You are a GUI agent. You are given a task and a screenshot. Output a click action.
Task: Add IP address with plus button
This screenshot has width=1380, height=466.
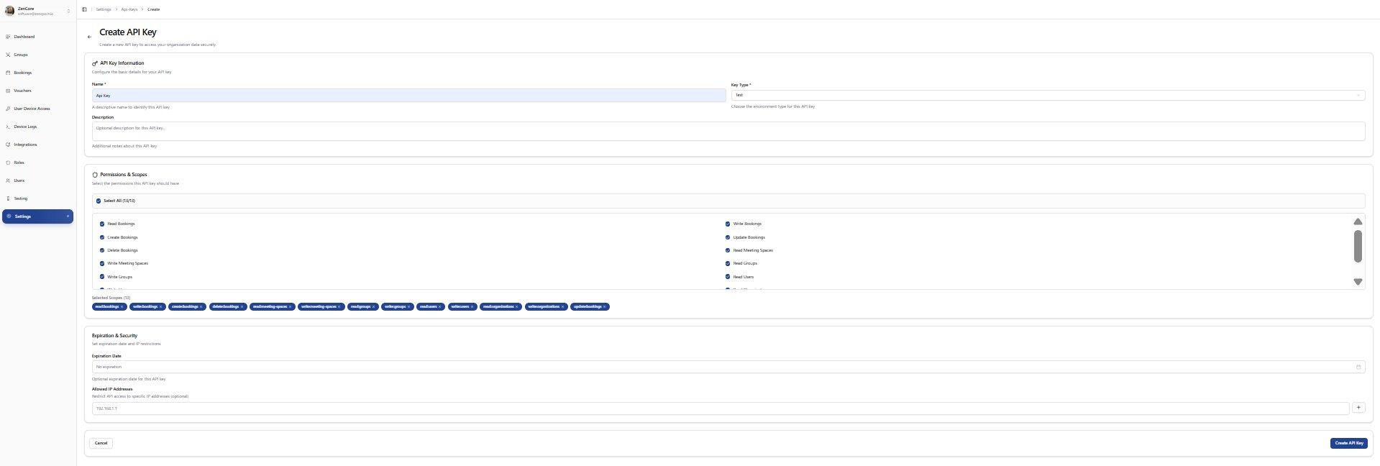coord(1358,408)
